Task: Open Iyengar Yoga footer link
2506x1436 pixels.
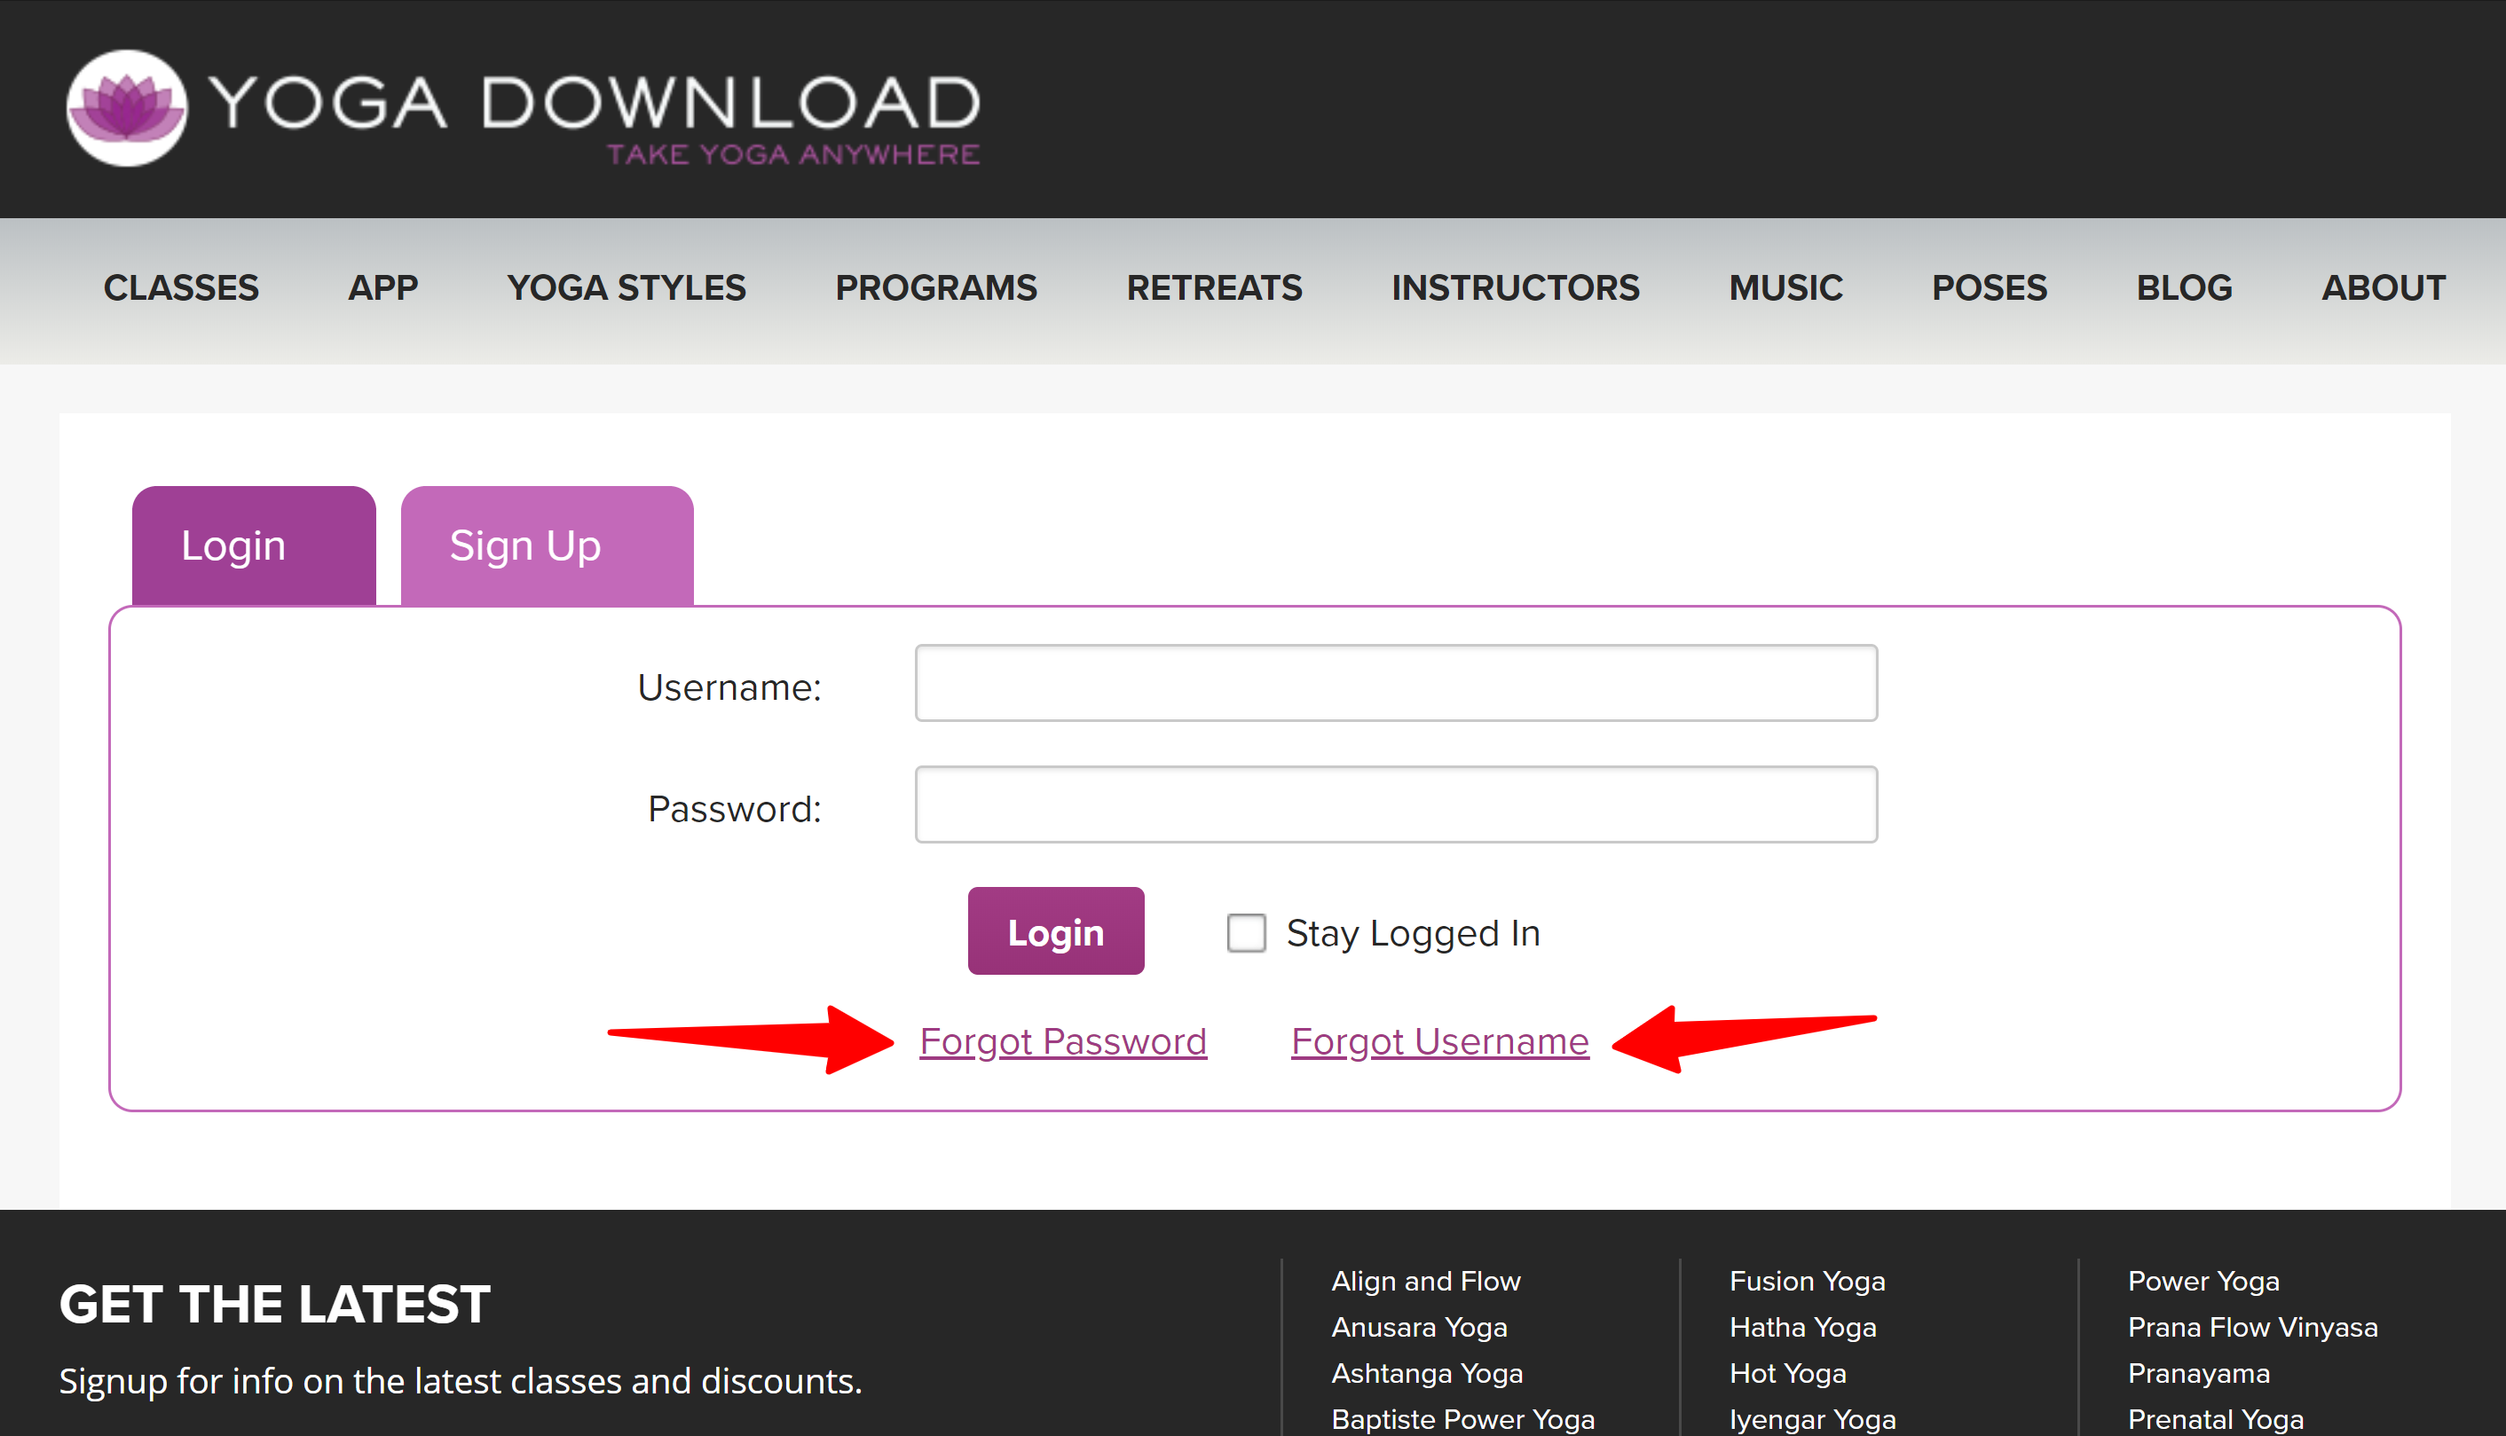Action: click(x=1812, y=1419)
